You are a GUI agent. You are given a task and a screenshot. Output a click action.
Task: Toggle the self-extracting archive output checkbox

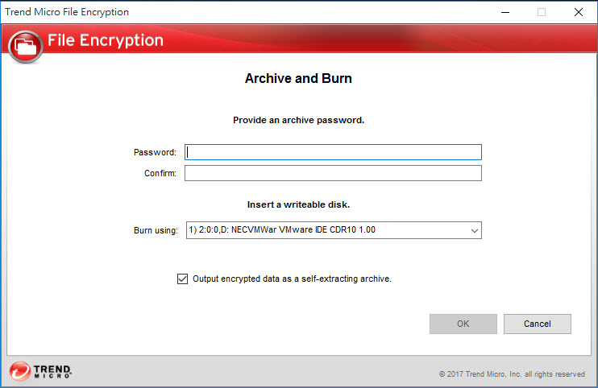point(181,279)
